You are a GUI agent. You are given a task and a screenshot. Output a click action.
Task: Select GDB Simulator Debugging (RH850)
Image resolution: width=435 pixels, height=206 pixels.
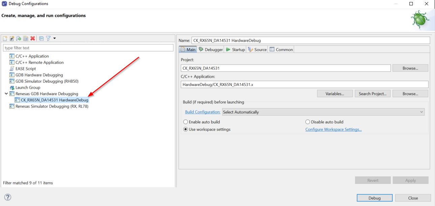coord(47,81)
